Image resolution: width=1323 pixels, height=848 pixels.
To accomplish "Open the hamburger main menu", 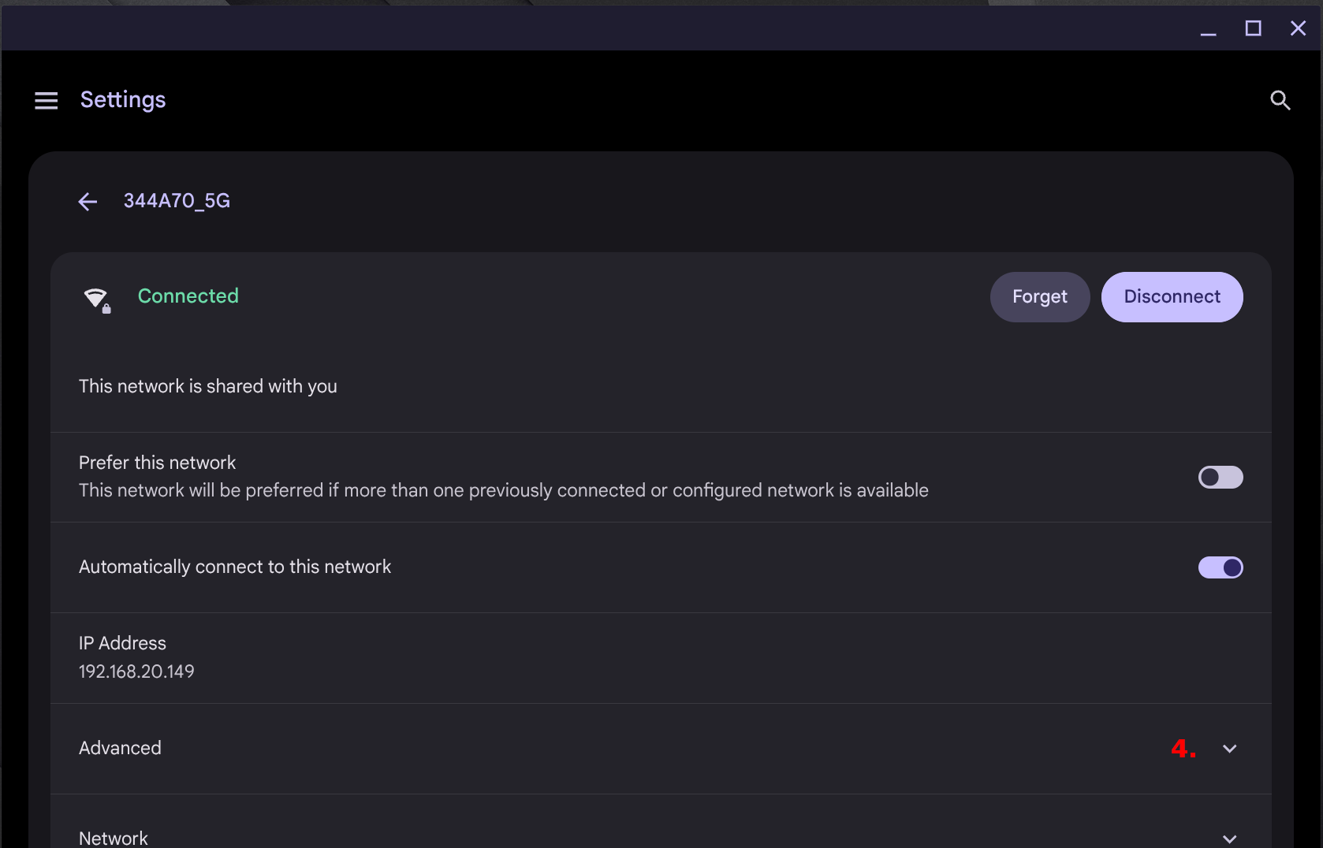I will click(x=47, y=100).
